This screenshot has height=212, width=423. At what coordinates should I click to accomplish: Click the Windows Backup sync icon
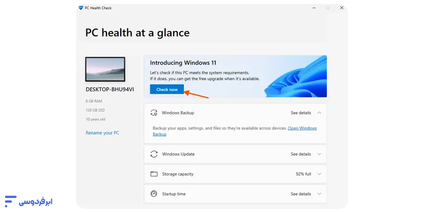[x=154, y=113]
